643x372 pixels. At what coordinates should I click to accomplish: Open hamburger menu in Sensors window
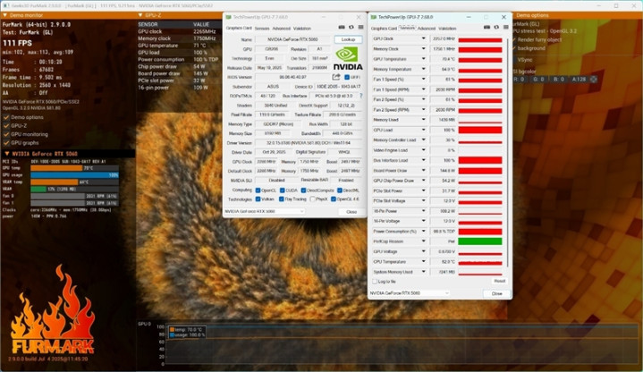click(x=505, y=28)
